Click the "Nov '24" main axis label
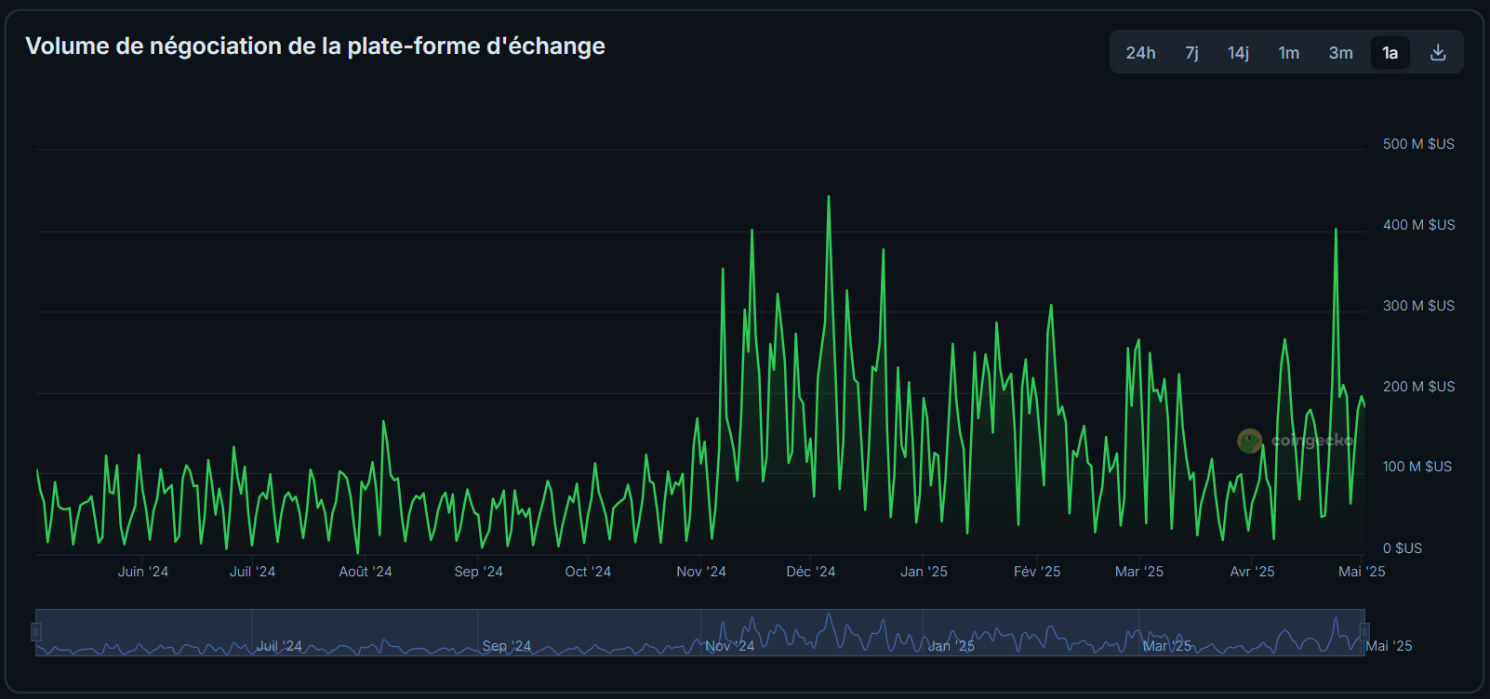The image size is (1490, 699). click(x=701, y=572)
